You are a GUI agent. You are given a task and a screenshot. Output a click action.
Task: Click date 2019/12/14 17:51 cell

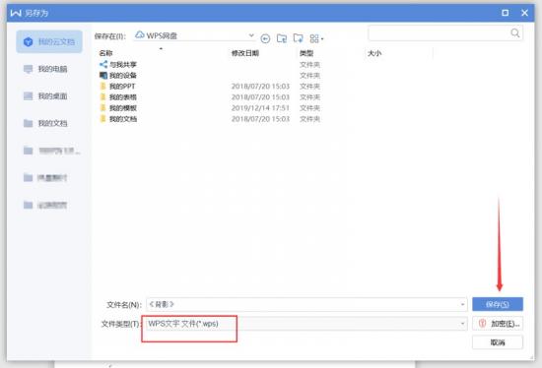point(260,107)
